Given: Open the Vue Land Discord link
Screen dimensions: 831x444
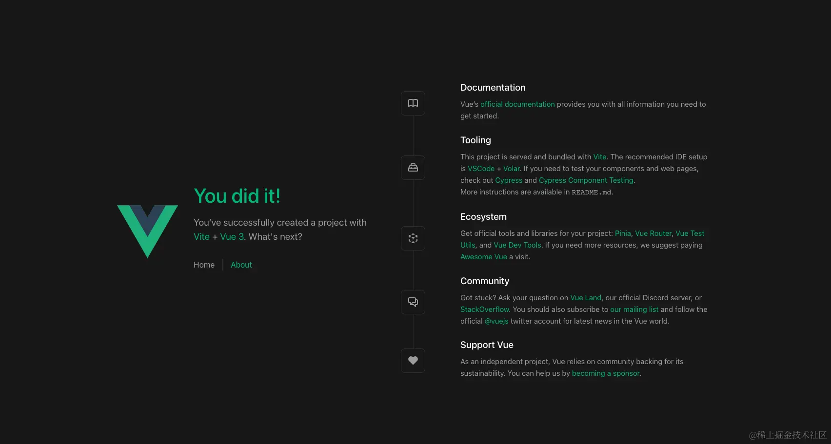Looking at the screenshot, I should (x=586, y=298).
